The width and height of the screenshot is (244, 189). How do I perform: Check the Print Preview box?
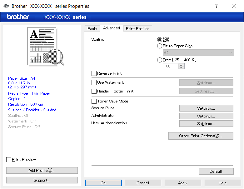[9, 160]
